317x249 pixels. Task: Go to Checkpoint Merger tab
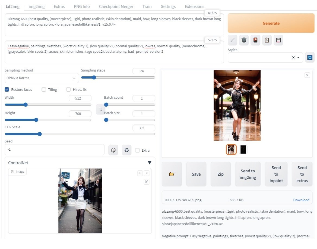point(116,7)
